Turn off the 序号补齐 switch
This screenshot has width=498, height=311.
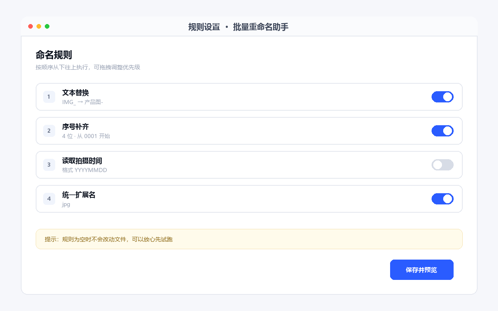pyautogui.click(x=442, y=131)
